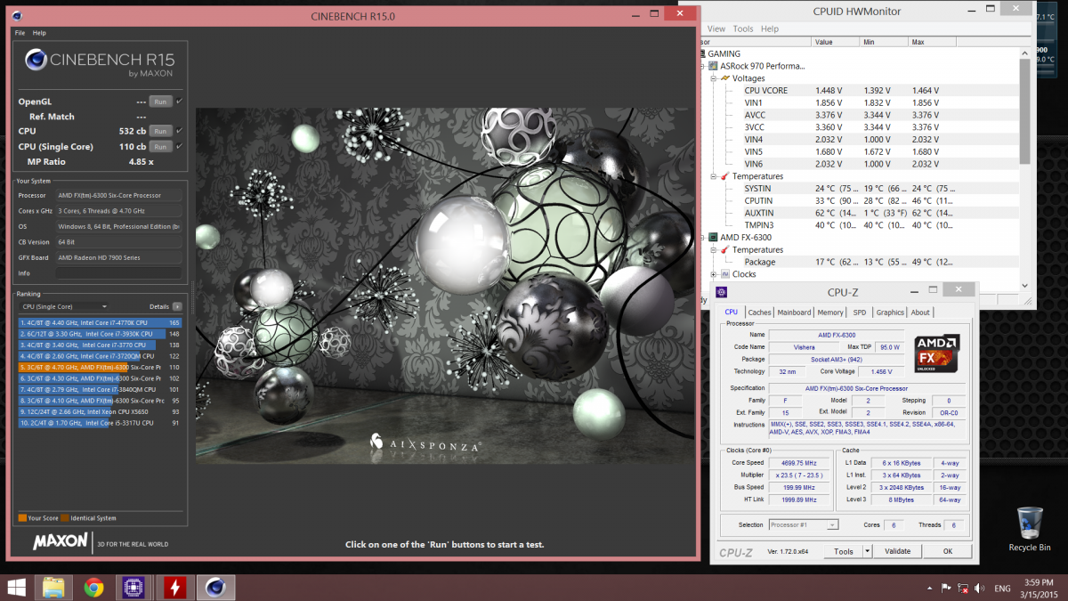
Task: Open Google Chrome from the taskbar
Action: (93, 587)
